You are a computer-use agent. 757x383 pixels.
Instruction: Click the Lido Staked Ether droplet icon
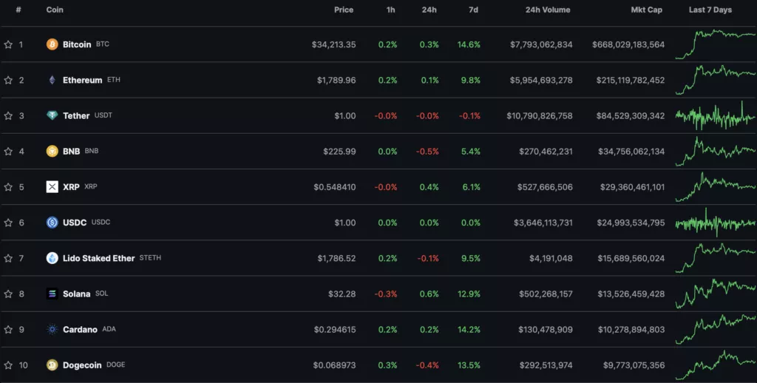pos(52,258)
